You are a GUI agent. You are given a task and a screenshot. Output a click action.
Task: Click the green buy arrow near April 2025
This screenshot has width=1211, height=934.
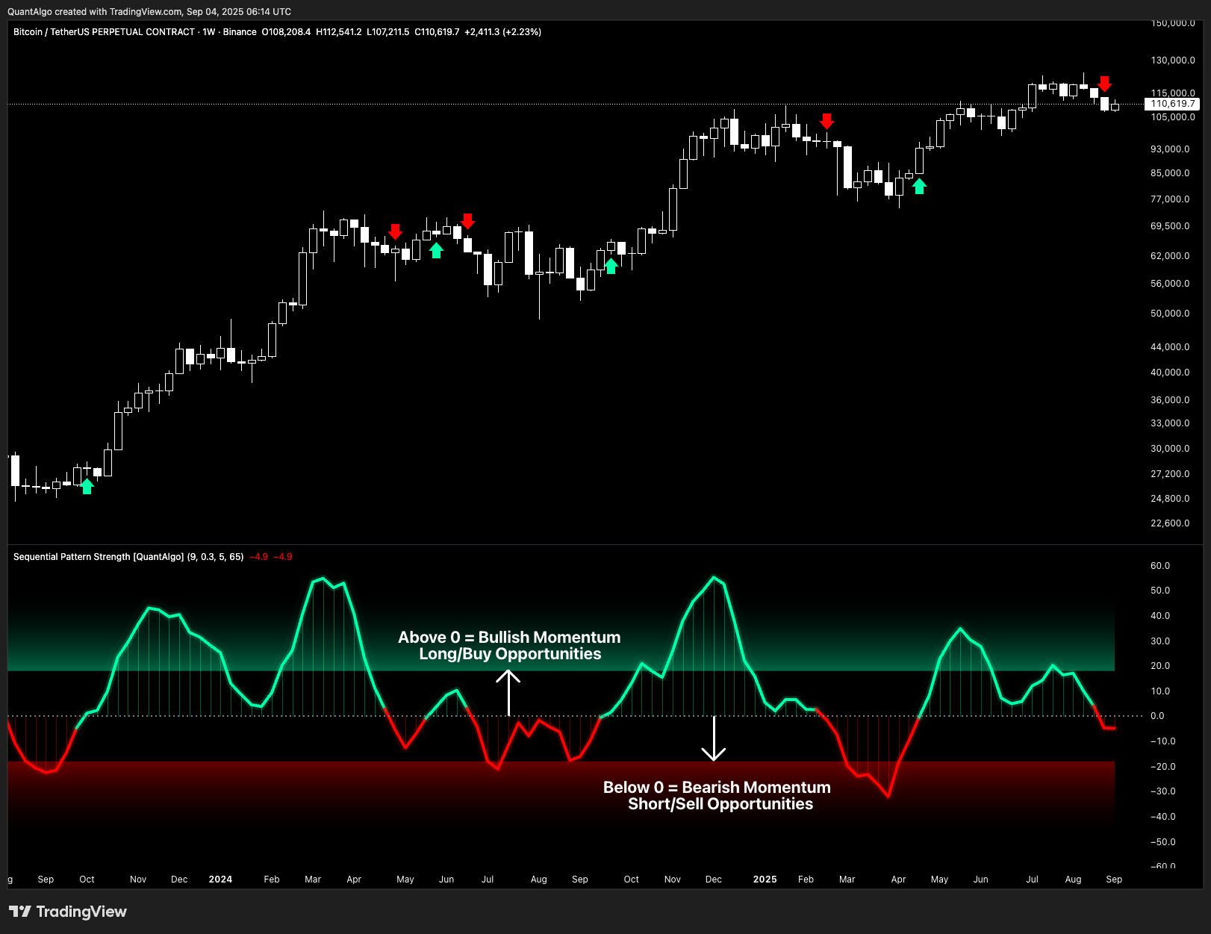click(919, 186)
